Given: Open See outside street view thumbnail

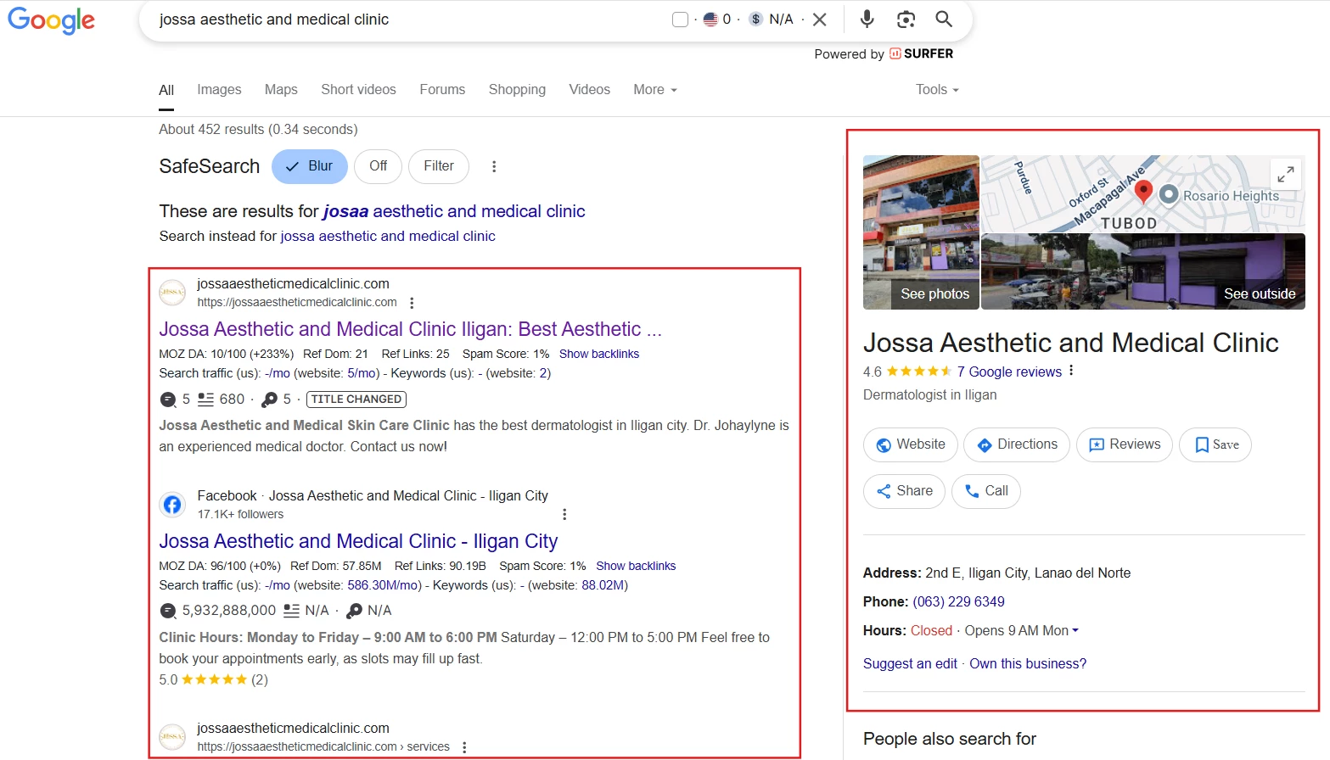Looking at the screenshot, I should coord(1143,271).
